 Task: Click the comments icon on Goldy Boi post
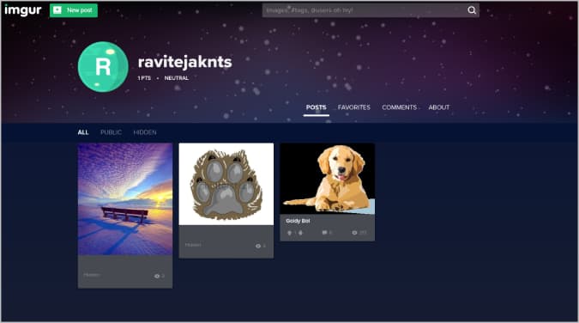324,233
